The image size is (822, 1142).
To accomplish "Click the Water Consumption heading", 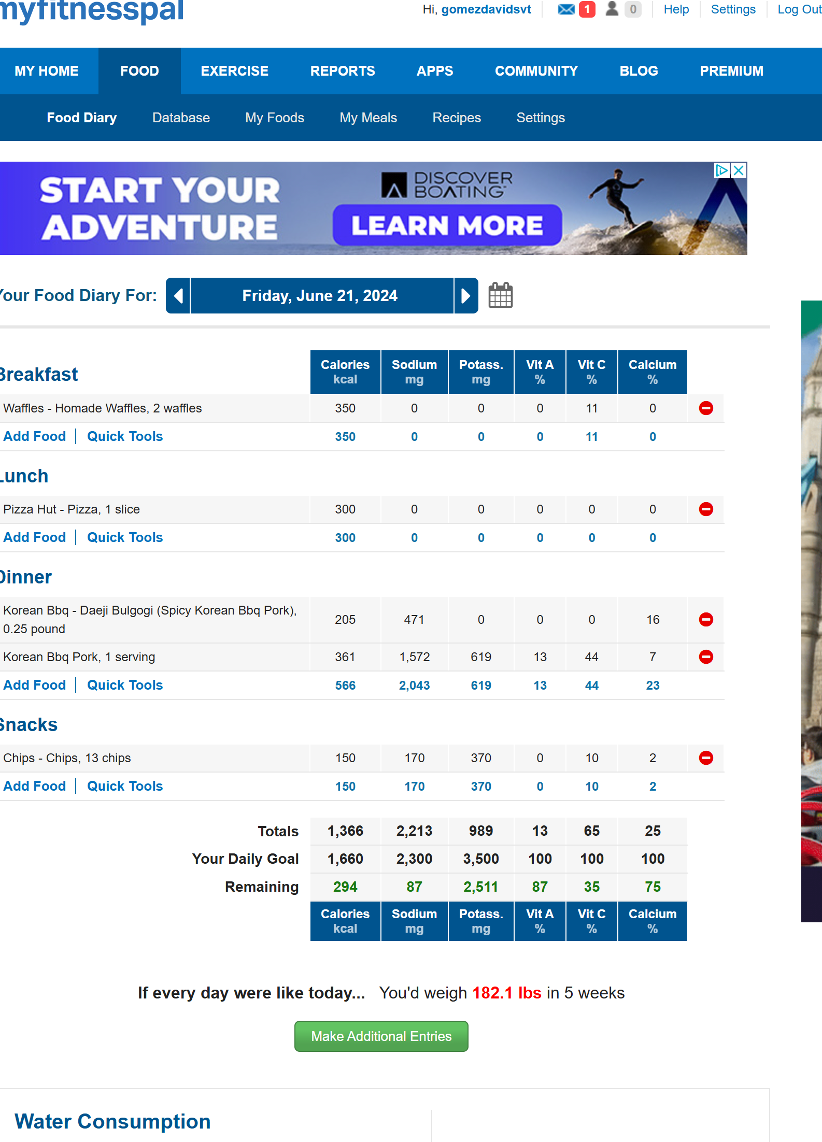I will click(112, 1121).
